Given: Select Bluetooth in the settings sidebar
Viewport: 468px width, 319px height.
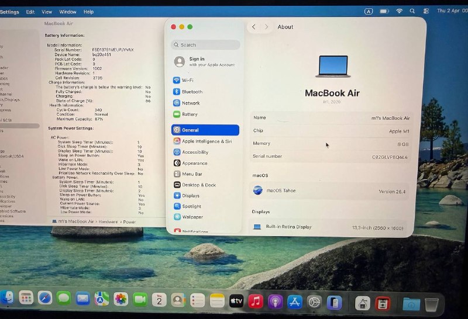Looking at the screenshot, I should pyautogui.click(x=191, y=92).
